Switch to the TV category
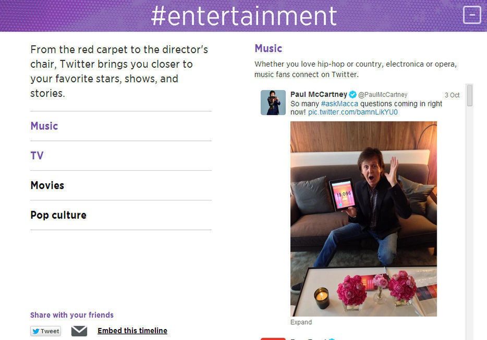487x340 pixels. 37,156
